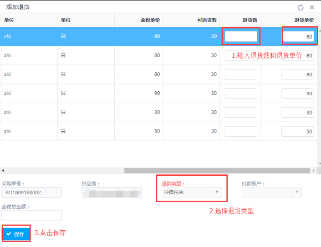Click the 采购单号 field with PO1809180002
Image resolution: width=321 pixels, height=247 pixels.
click(x=31, y=193)
